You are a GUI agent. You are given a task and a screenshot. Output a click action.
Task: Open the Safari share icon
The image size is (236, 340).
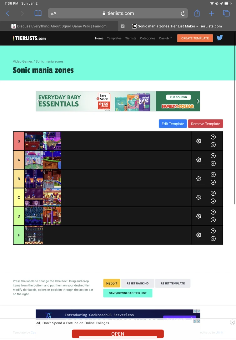(x=197, y=13)
